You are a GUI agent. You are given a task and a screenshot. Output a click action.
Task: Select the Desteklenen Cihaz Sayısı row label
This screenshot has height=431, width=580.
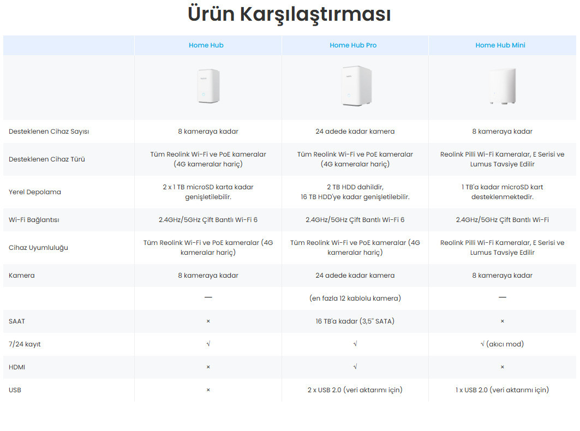pyautogui.click(x=49, y=131)
